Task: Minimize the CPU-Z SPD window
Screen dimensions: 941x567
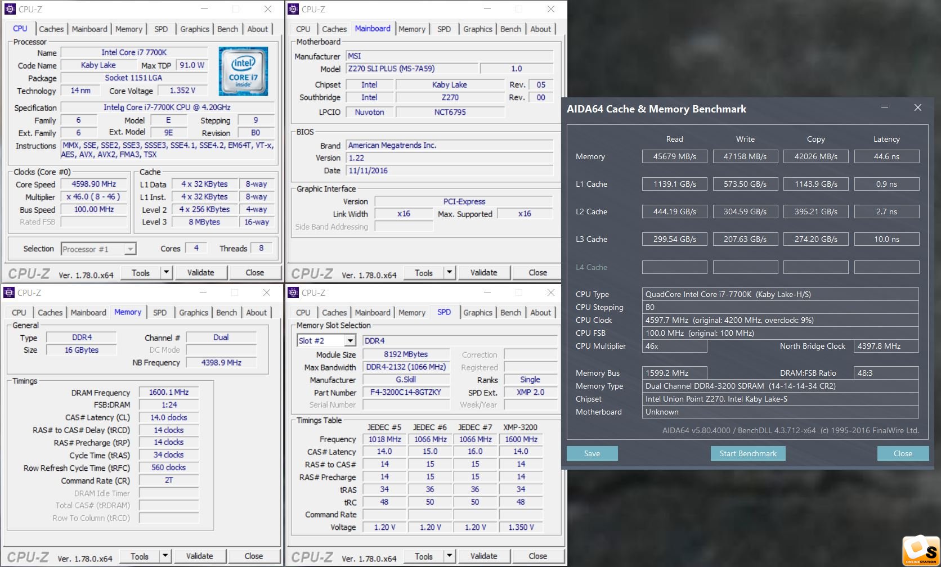Action: (487, 292)
